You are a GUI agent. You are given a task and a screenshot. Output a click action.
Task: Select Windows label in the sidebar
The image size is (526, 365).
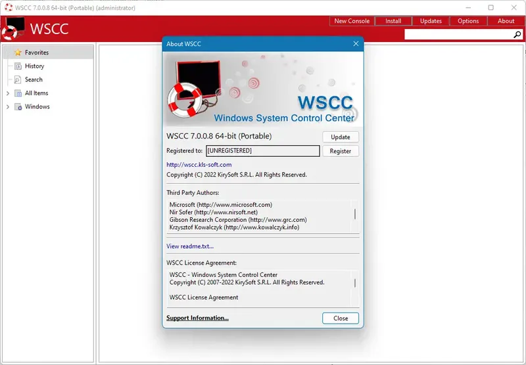[37, 107]
